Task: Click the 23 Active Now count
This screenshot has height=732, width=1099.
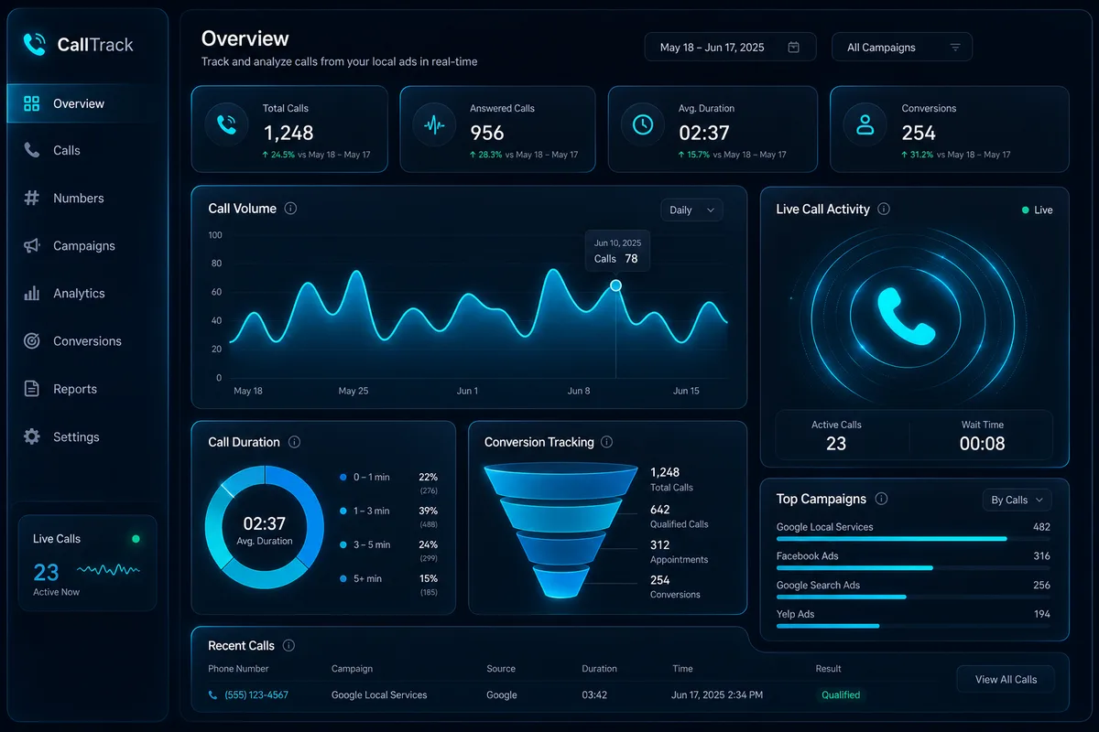Action: coord(46,573)
